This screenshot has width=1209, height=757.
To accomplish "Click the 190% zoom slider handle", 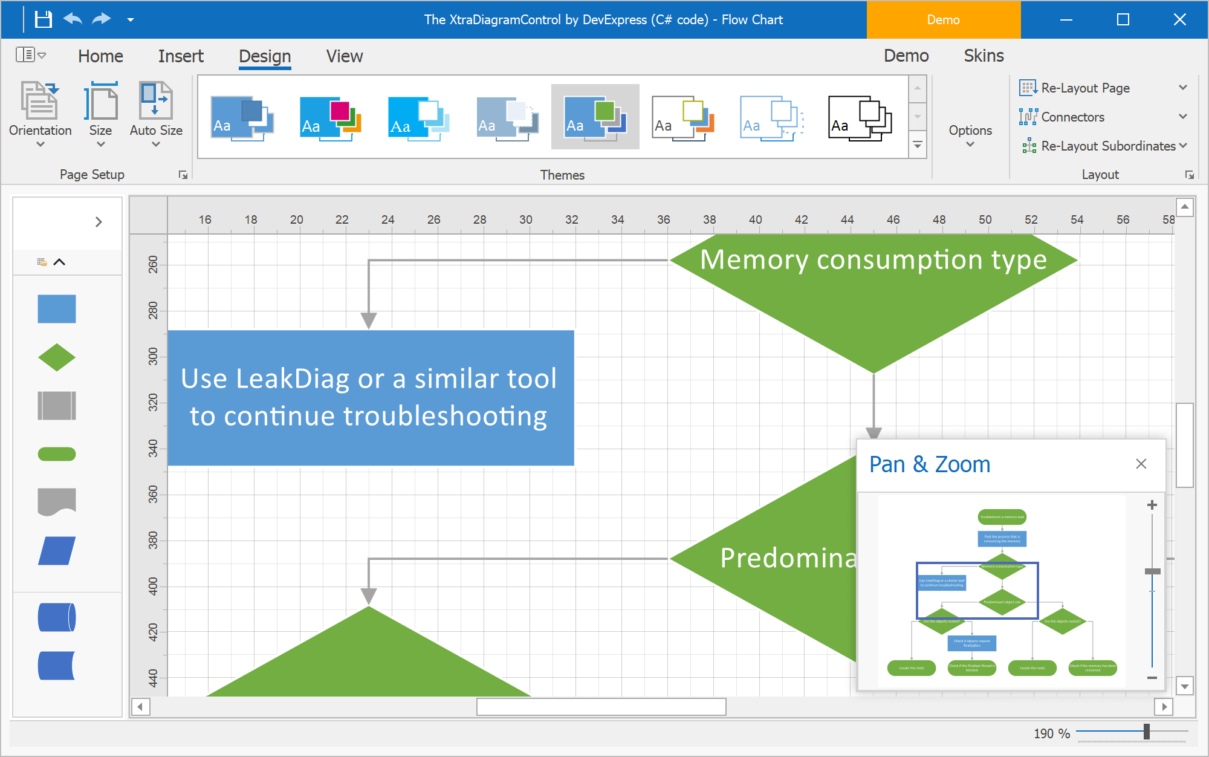I will (1146, 732).
